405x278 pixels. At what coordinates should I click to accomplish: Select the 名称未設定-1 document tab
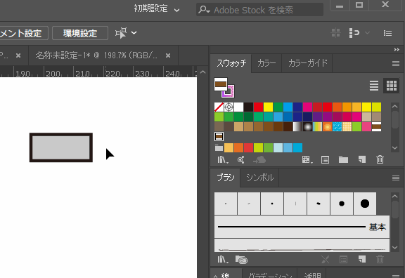96,55
